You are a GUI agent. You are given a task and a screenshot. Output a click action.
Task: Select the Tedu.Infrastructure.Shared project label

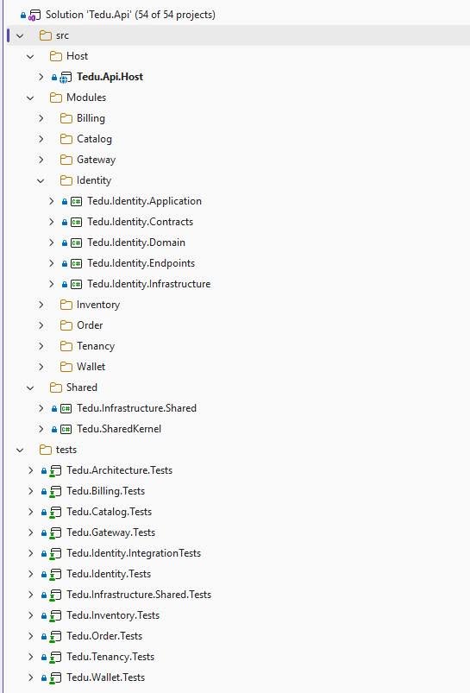pyautogui.click(x=136, y=408)
